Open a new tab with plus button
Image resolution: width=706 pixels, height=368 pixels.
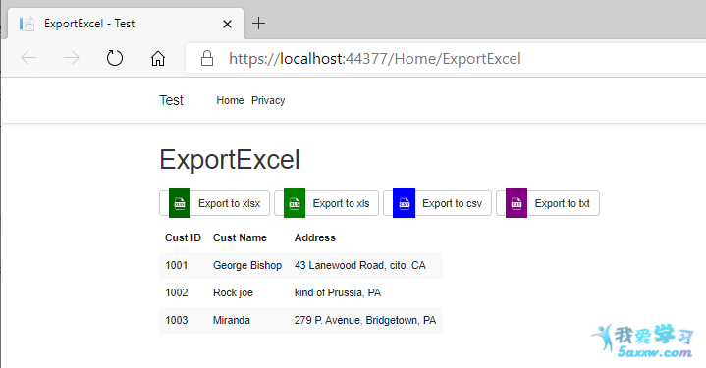click(258, 24)
